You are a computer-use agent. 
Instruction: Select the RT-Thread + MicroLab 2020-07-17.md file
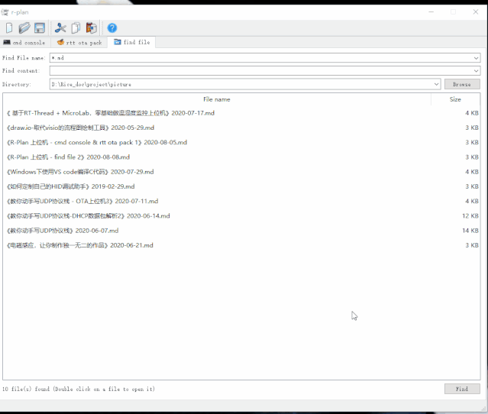pos(241,113)
